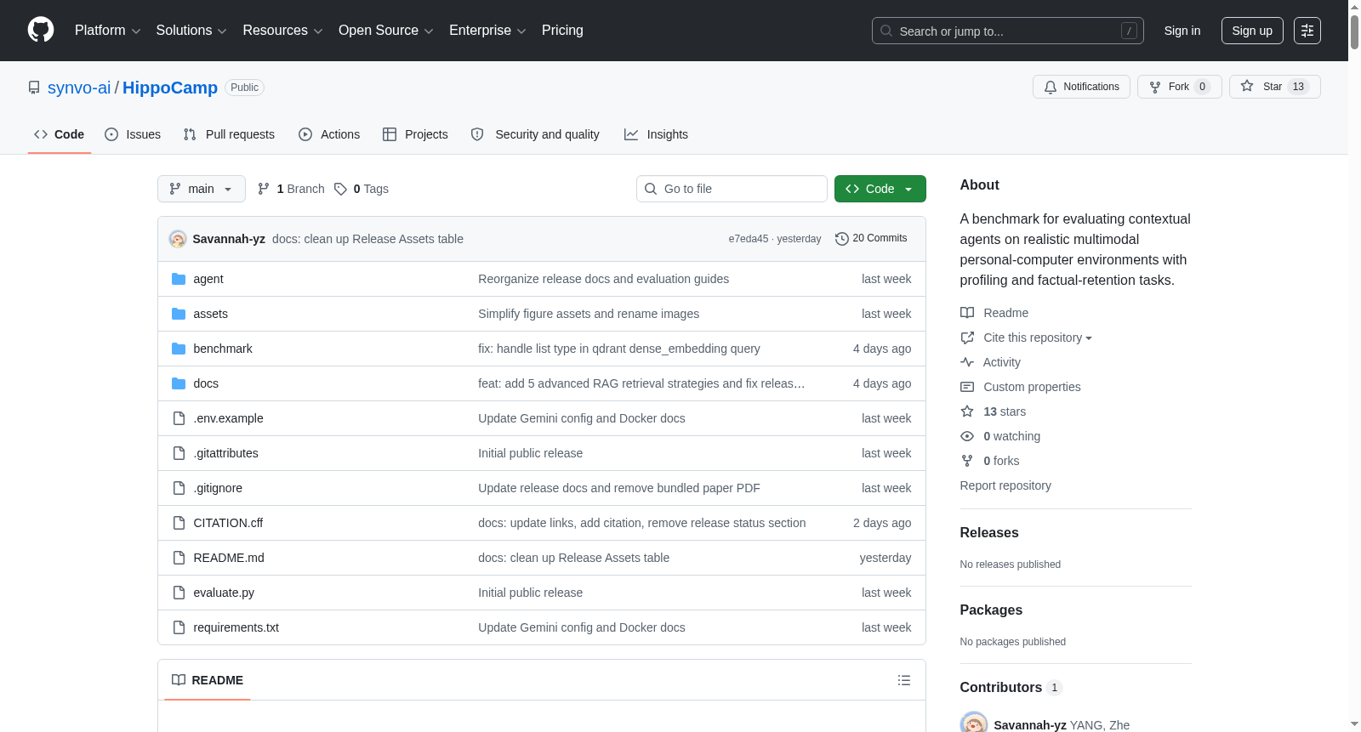Fork the HippoCamp repository
The height and width of the screenshot is (732, 1361).
click(1179, 87)
